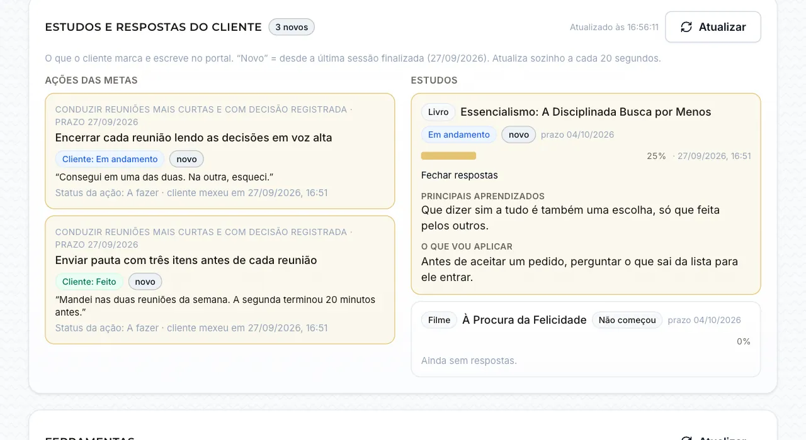Click the O QUE VOU APLICAR label
Screen dimensions: 806x440
coord(467,246)
